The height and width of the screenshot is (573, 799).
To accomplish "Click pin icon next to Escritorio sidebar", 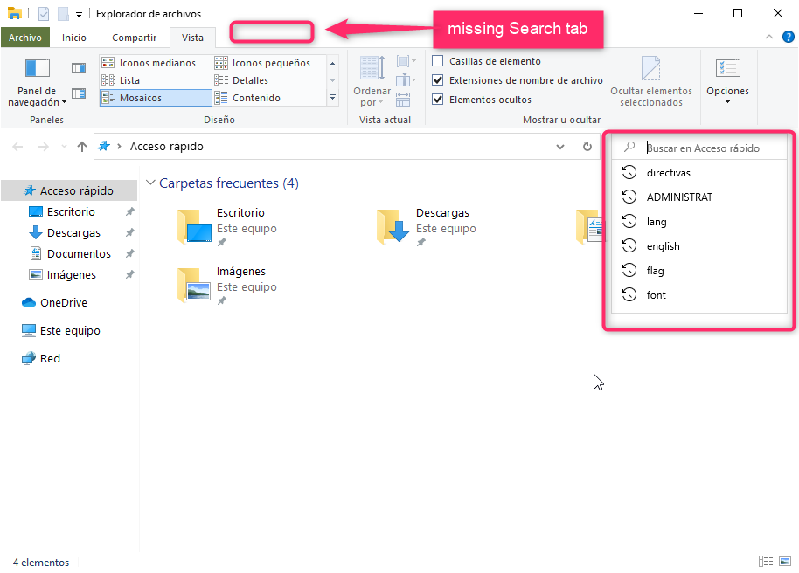I will (x=130, y=211).
